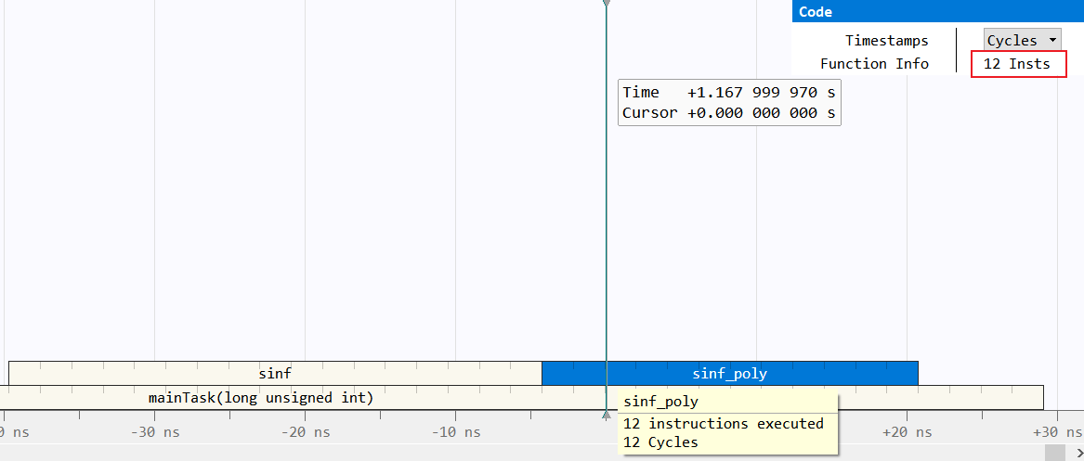1084x461 pixels.
Task: Click the Cursor +0.000 000 000 s readout
Action: 728,112
